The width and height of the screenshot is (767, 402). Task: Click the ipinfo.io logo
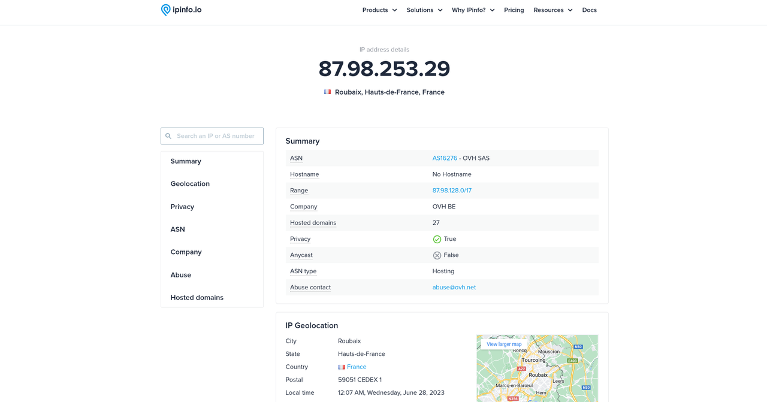181,10
